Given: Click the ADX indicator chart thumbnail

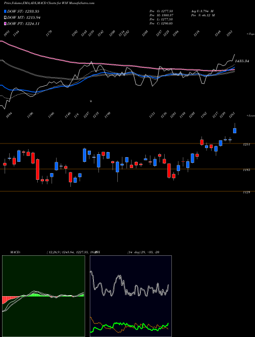Looking at the screenshot, I should pyautogui.click(x=131, y=296).
